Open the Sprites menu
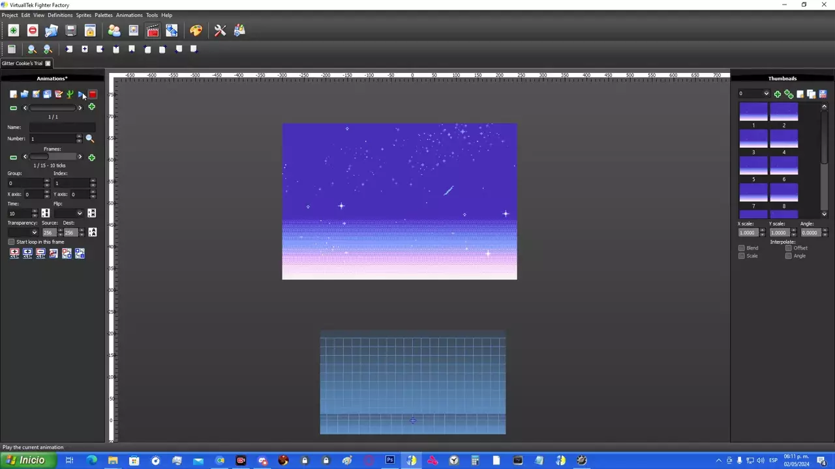 [83, 15]
